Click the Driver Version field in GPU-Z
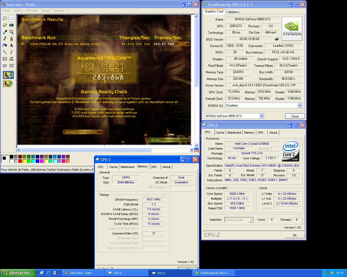347x277 pixels. pyautogui.click(x=264, y=85)
